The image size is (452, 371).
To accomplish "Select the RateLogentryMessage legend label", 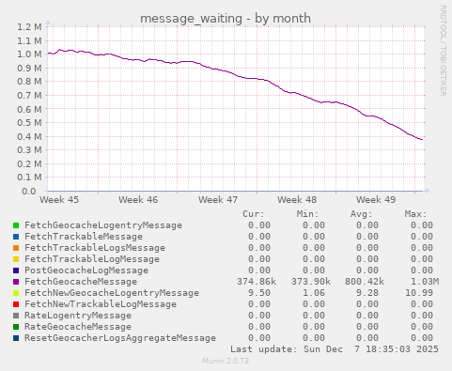I will [x=78, y=316].
